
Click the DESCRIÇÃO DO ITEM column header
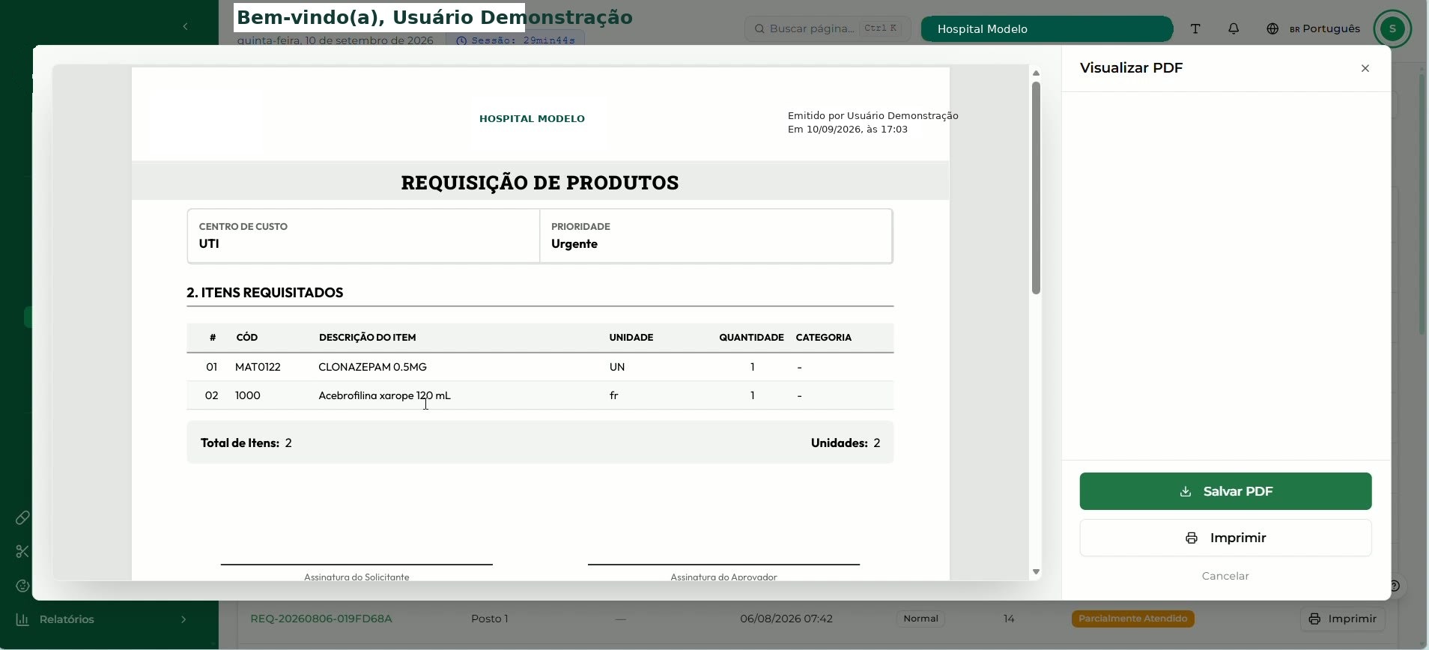coord(367,338)
